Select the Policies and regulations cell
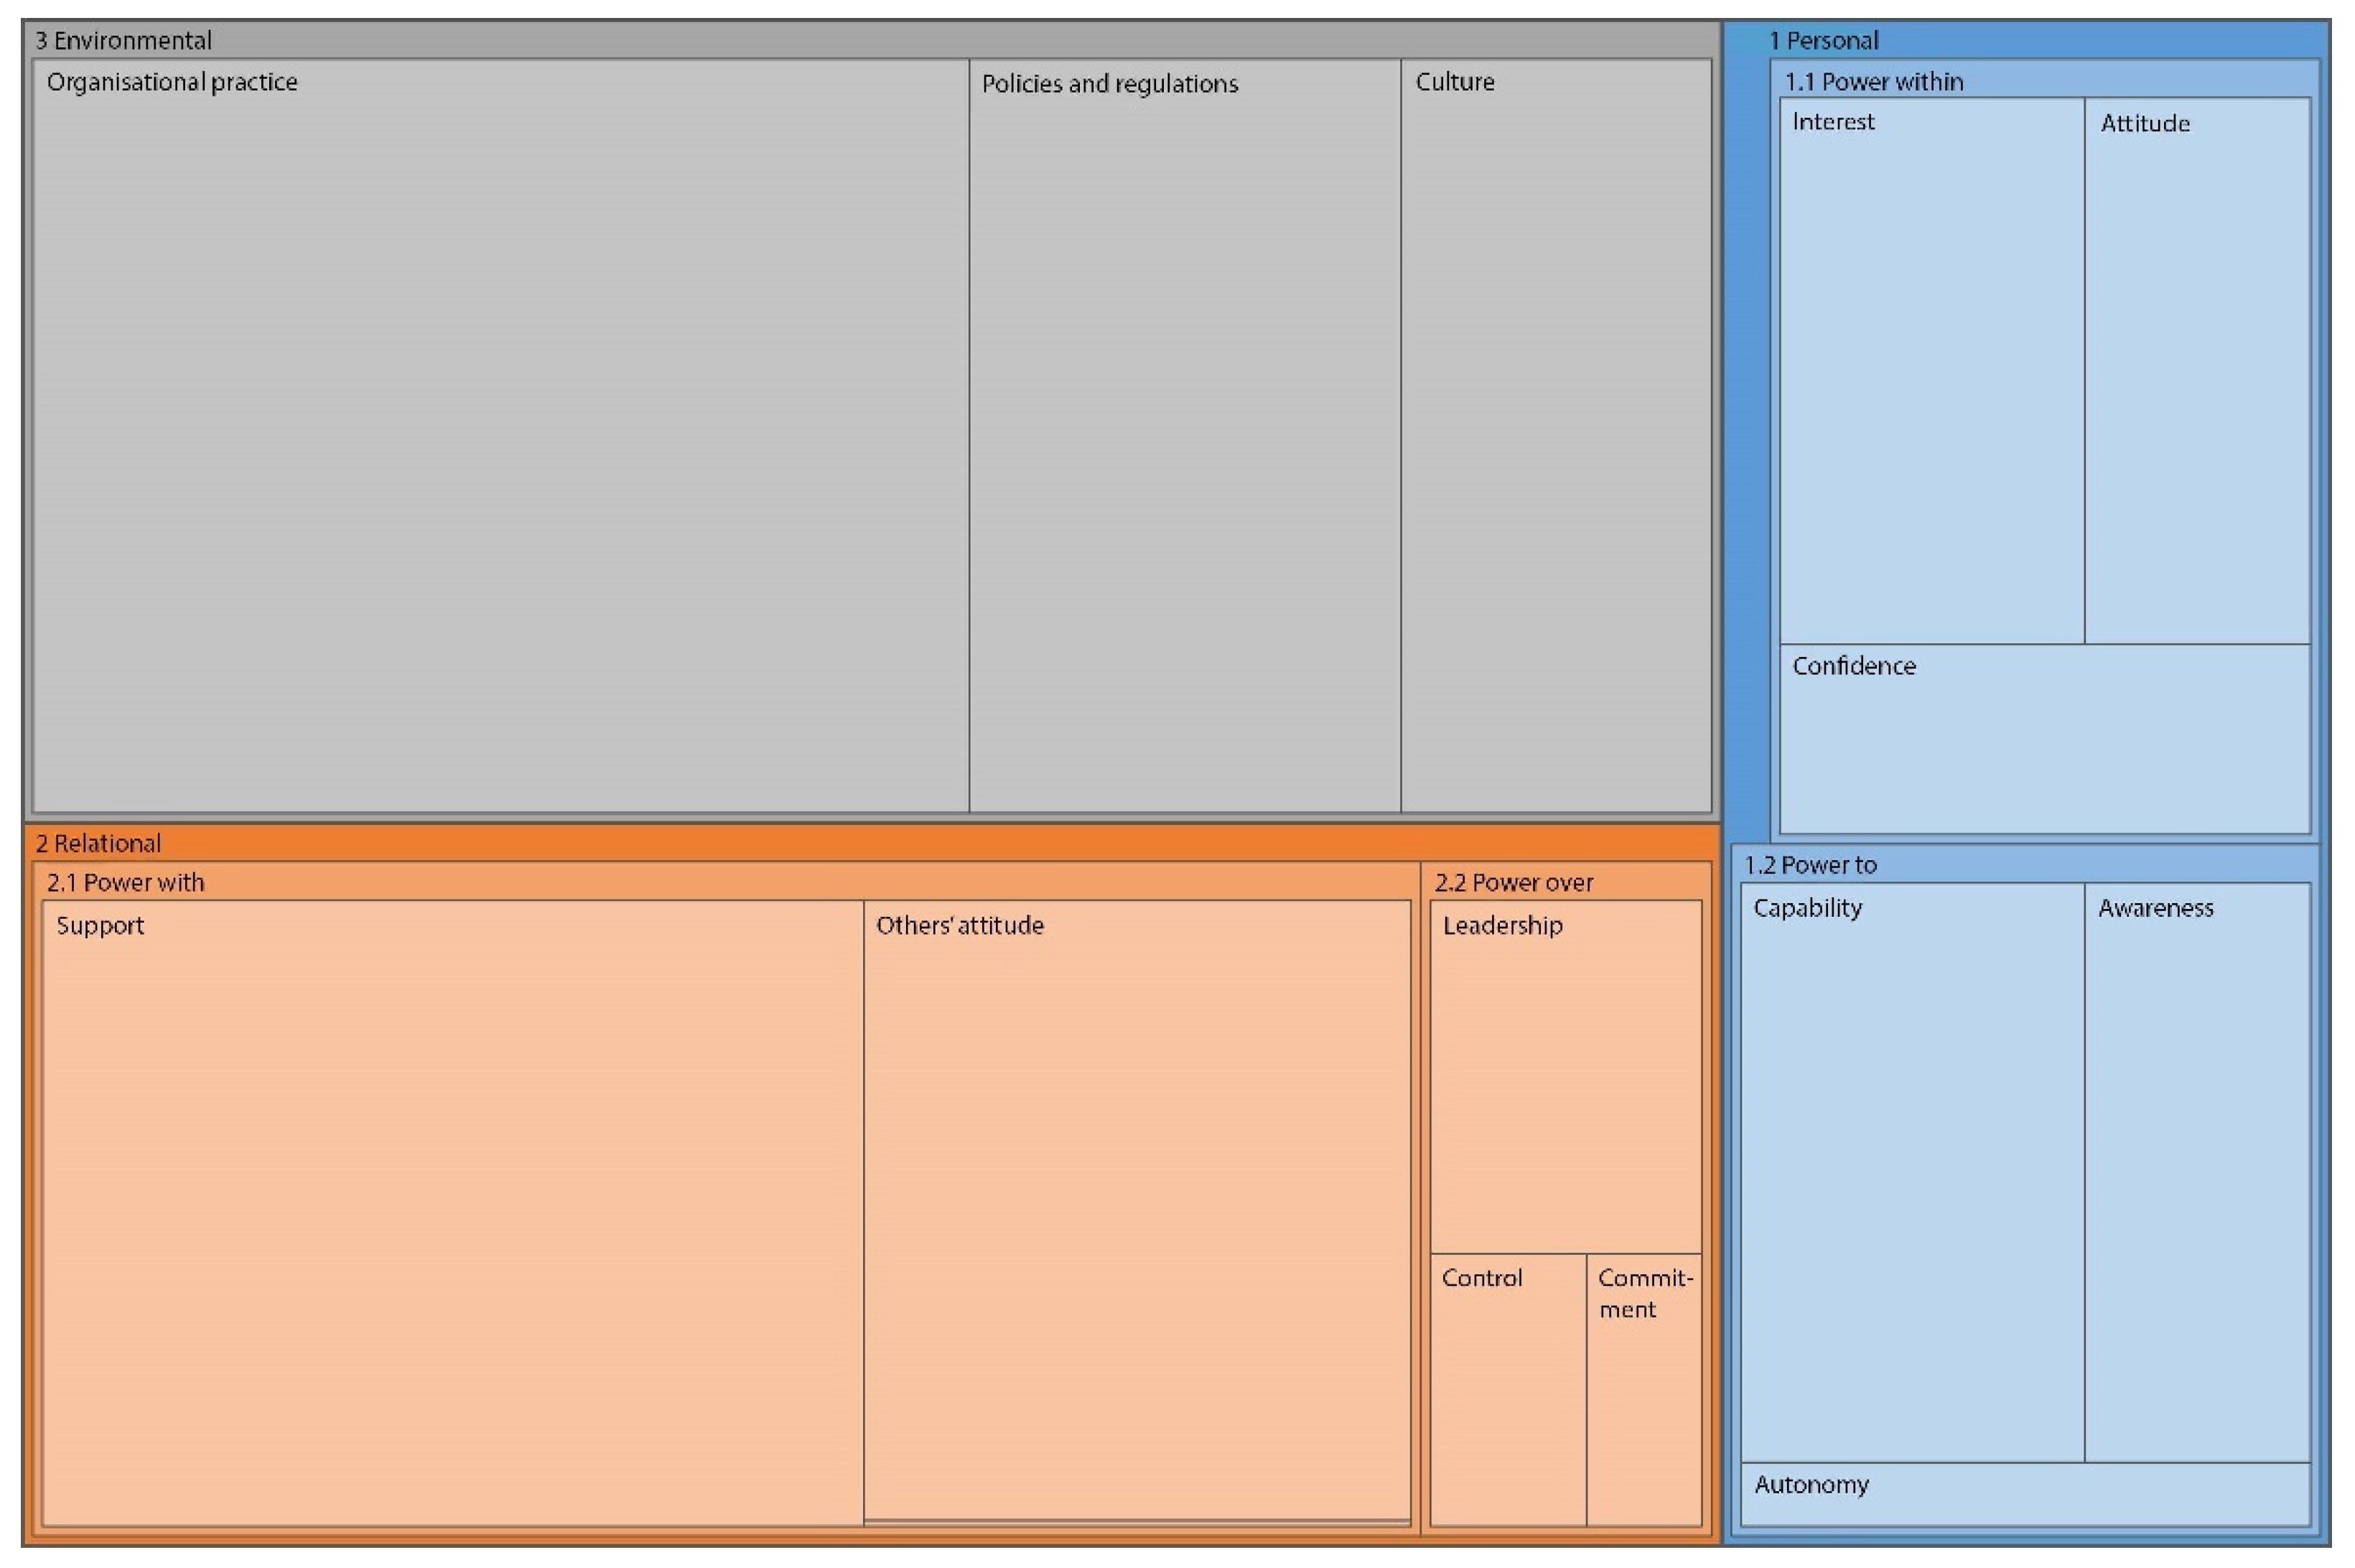The image size is (2355, 1568). 1184,435
